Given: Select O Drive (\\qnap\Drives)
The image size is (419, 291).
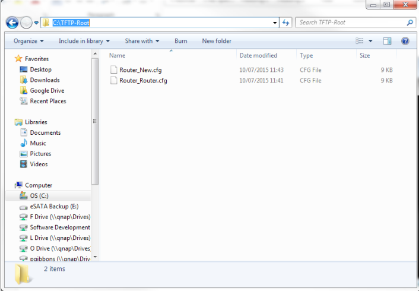Looking at the screenshot, I should 60,248.
